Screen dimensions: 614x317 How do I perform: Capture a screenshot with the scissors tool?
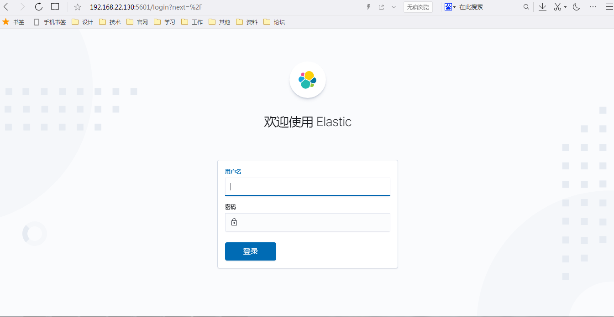557,7
